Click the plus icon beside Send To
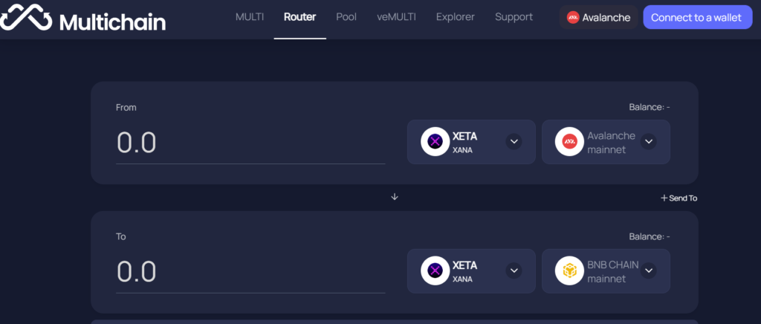This screenshot has height=324, width=761. pyautogui.click(x=664, y=198)
